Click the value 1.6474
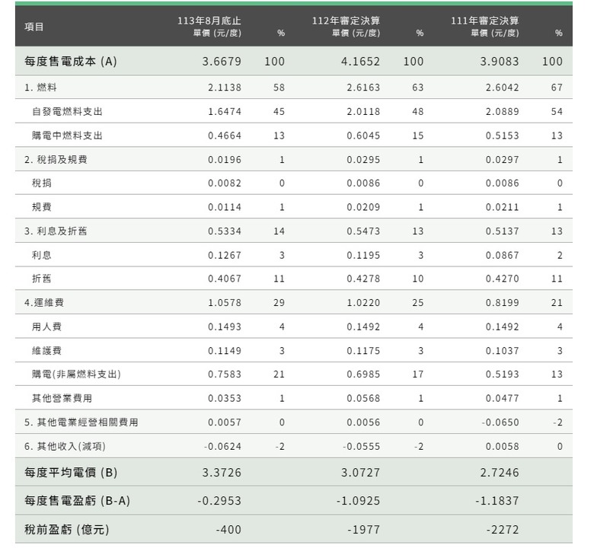 point(224,112)
